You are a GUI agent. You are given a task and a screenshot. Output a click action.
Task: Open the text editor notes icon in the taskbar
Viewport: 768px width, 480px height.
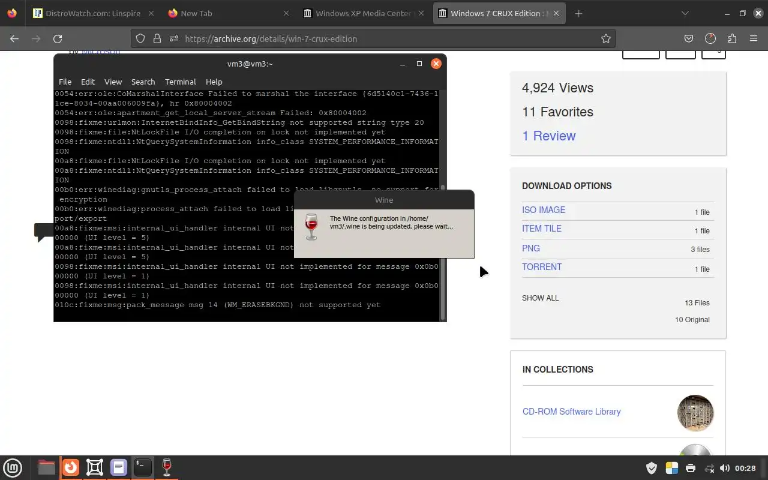[x=119, y=467]
